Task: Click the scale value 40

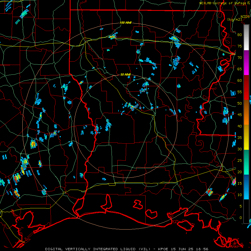Action: [x=240, y=126]
